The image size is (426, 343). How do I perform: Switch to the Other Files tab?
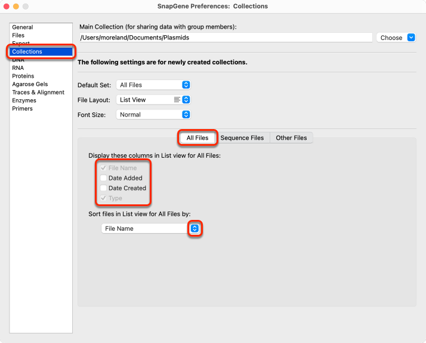point(291,138)
